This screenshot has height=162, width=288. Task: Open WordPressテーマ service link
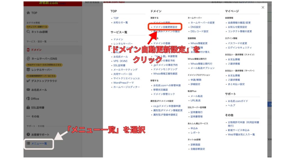[123, 83]
